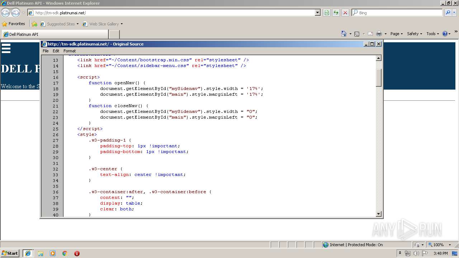Click source line with openNav function
The width and height of the screenshot is (459, 258).
pos(117,83)
